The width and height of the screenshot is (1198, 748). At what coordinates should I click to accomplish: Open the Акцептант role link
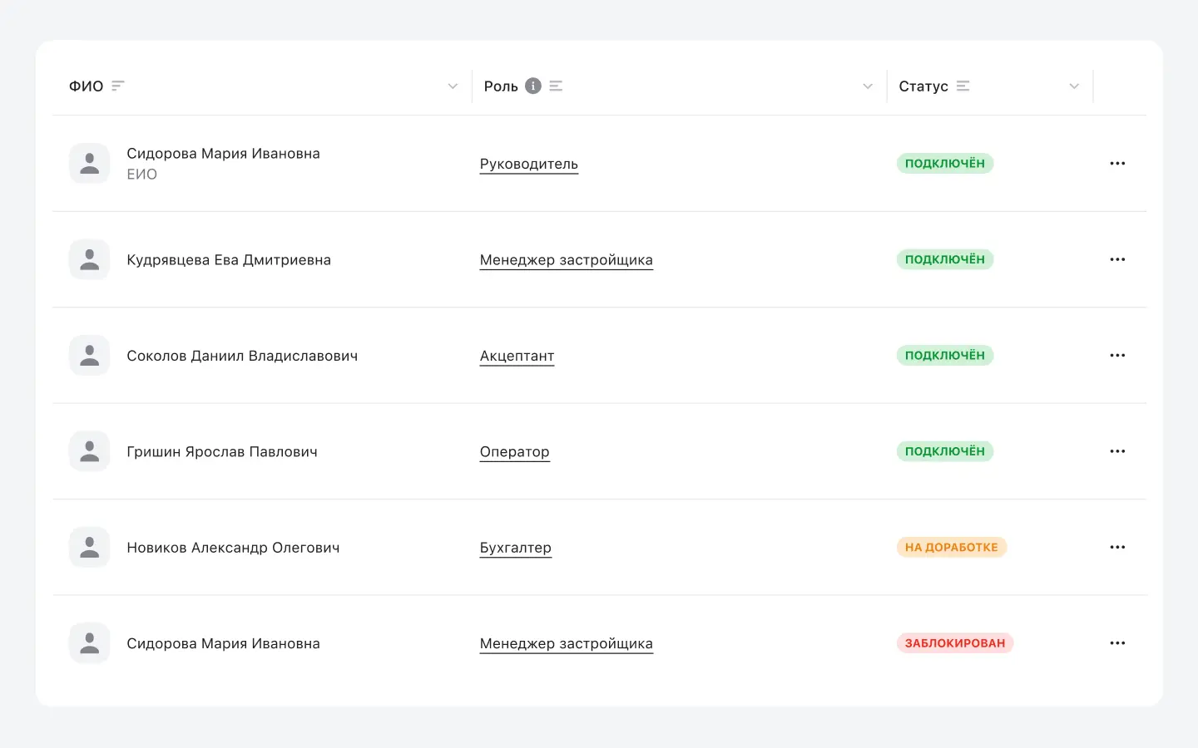pyautogui.click(x=517, y=356)
